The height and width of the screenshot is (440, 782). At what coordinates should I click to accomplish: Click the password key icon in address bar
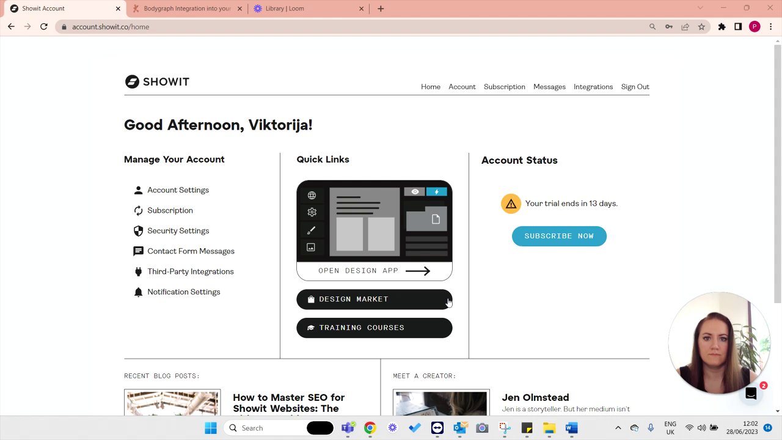point(669,27)
